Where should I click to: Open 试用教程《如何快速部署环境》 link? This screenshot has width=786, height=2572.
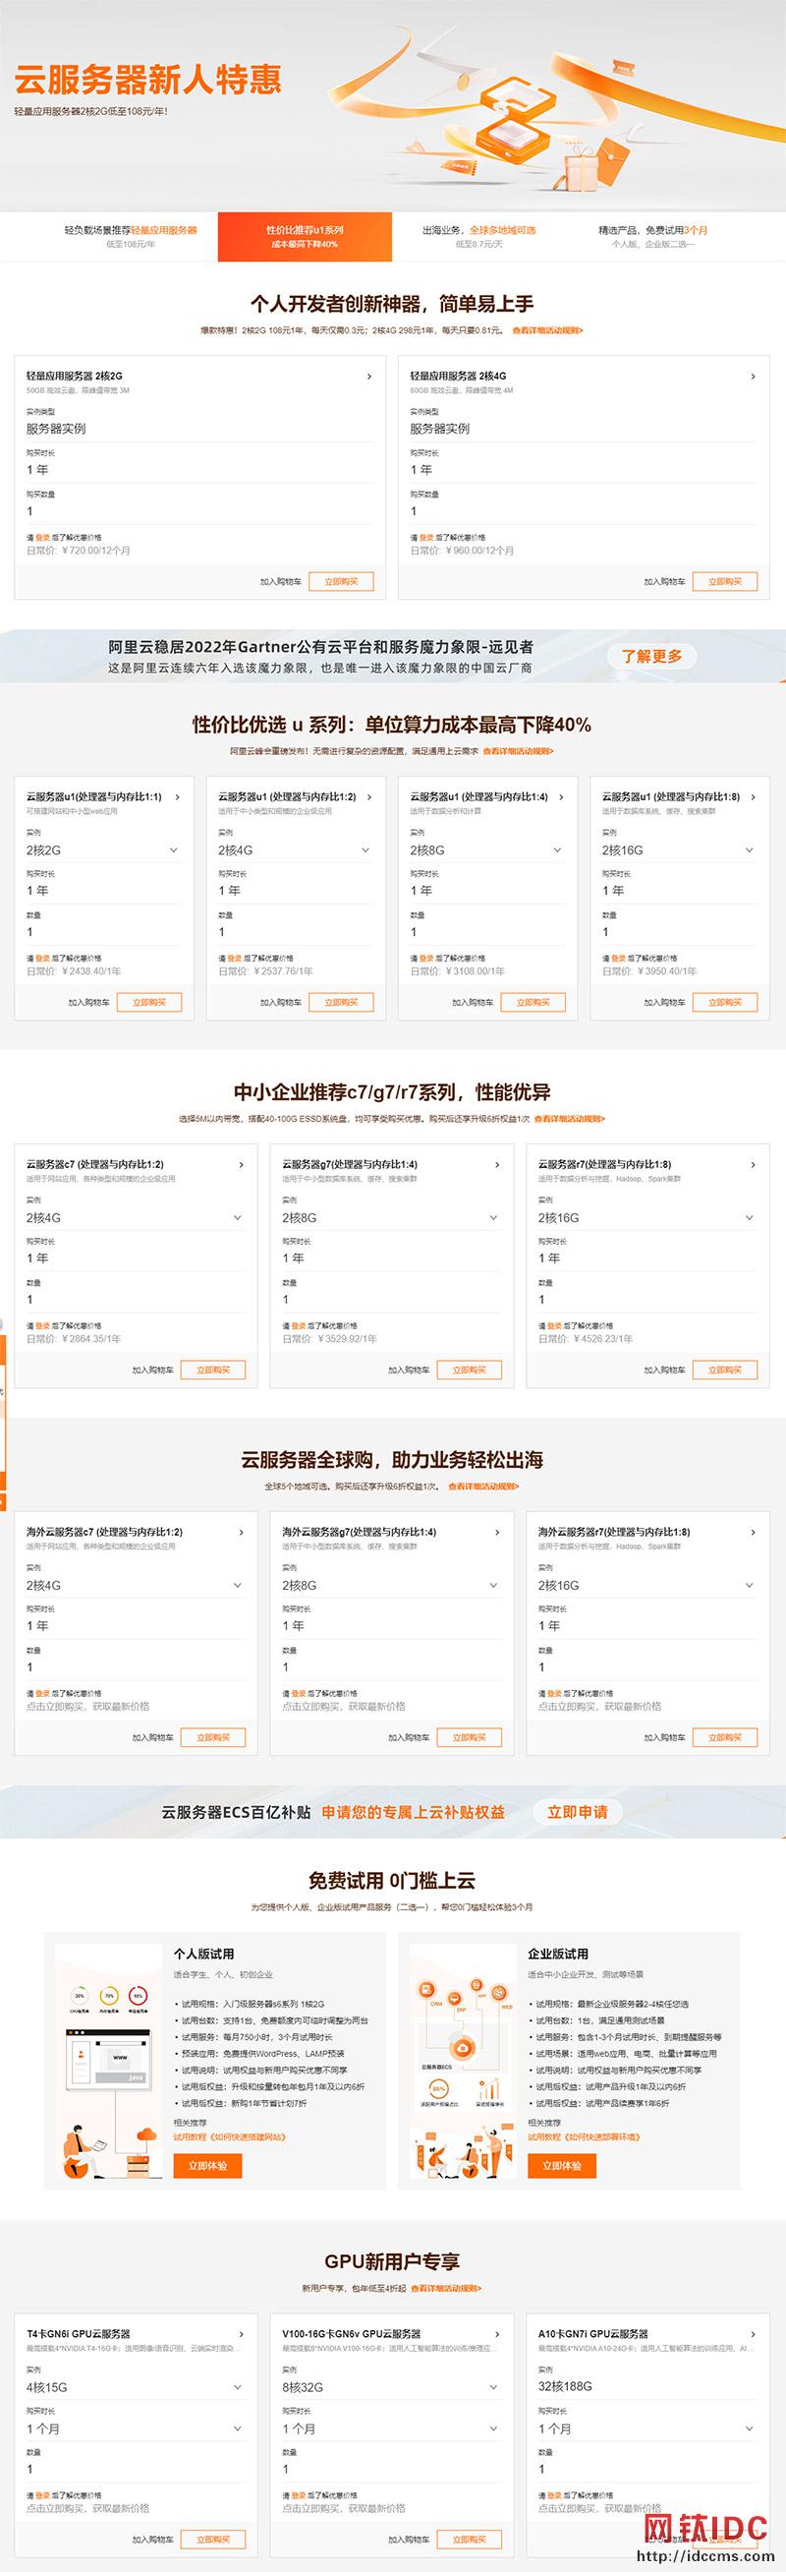point(585,2136)
